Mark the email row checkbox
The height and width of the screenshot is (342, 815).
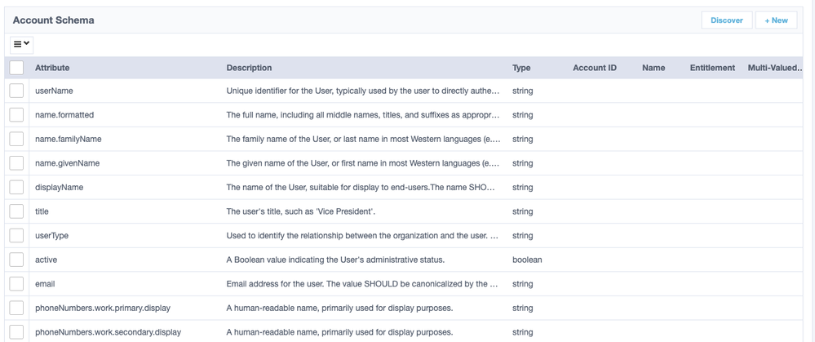click(16, 284)
